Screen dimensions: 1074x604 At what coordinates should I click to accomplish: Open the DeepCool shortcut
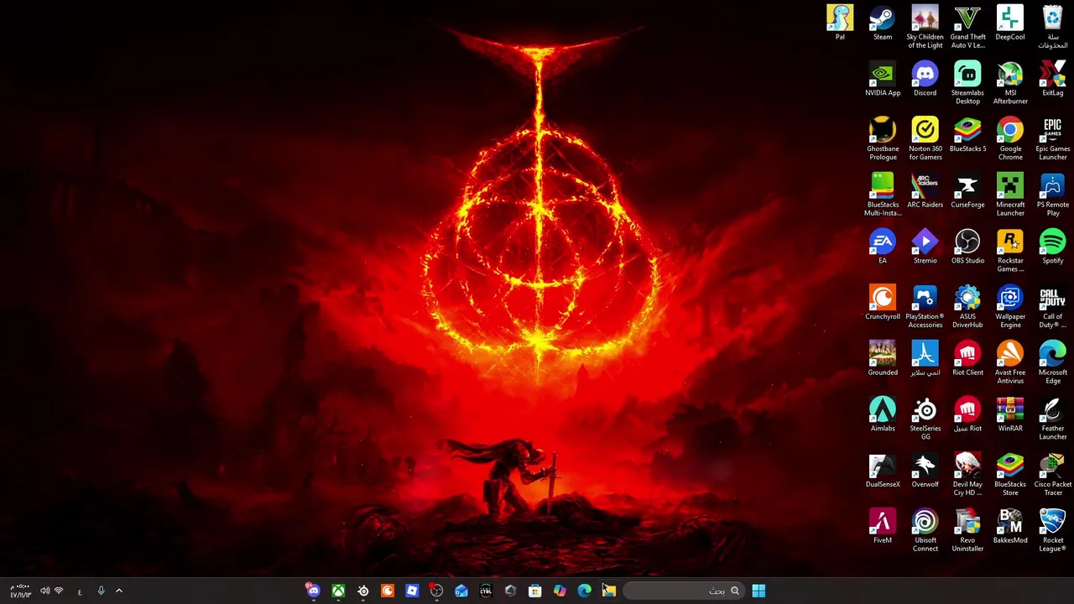1010,23
